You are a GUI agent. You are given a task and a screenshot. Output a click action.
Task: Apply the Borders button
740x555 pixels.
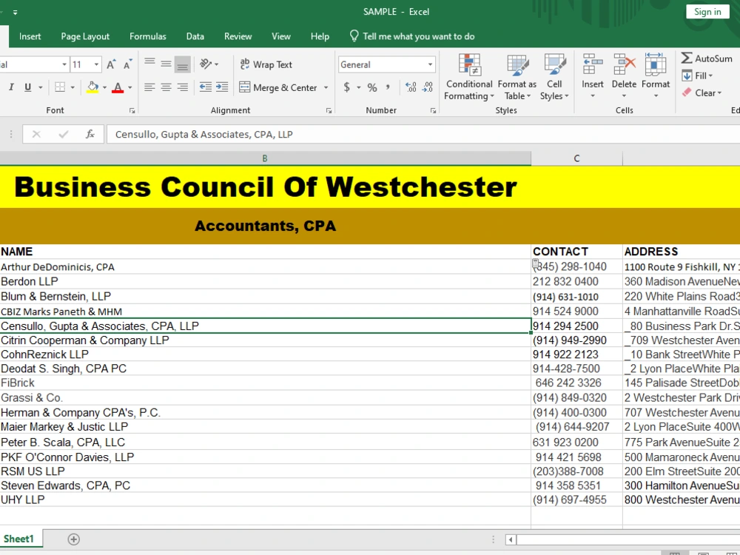tap(60, 87)
